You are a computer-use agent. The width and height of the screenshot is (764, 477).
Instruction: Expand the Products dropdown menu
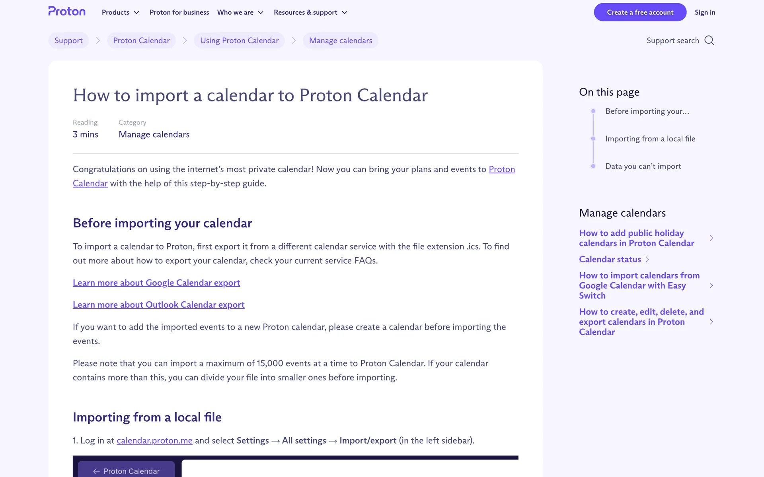click(121, 12)
